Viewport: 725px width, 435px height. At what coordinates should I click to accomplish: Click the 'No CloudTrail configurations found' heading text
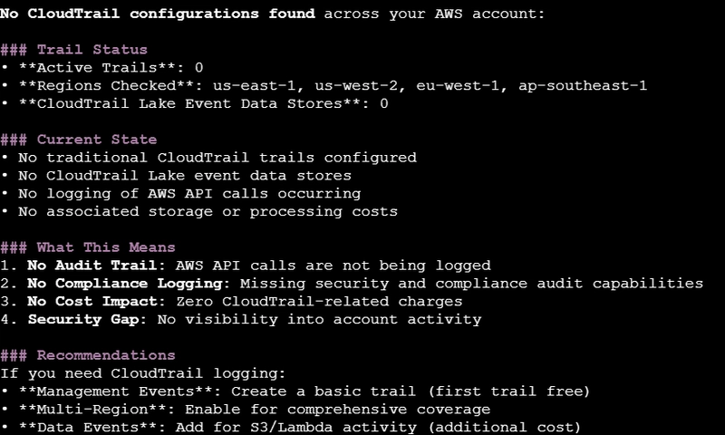click(159, 14)
